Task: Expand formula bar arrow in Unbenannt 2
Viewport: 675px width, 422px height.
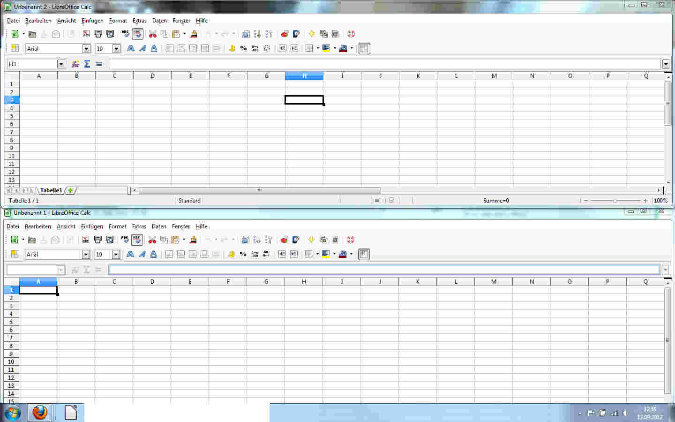Action: (666, 64)
